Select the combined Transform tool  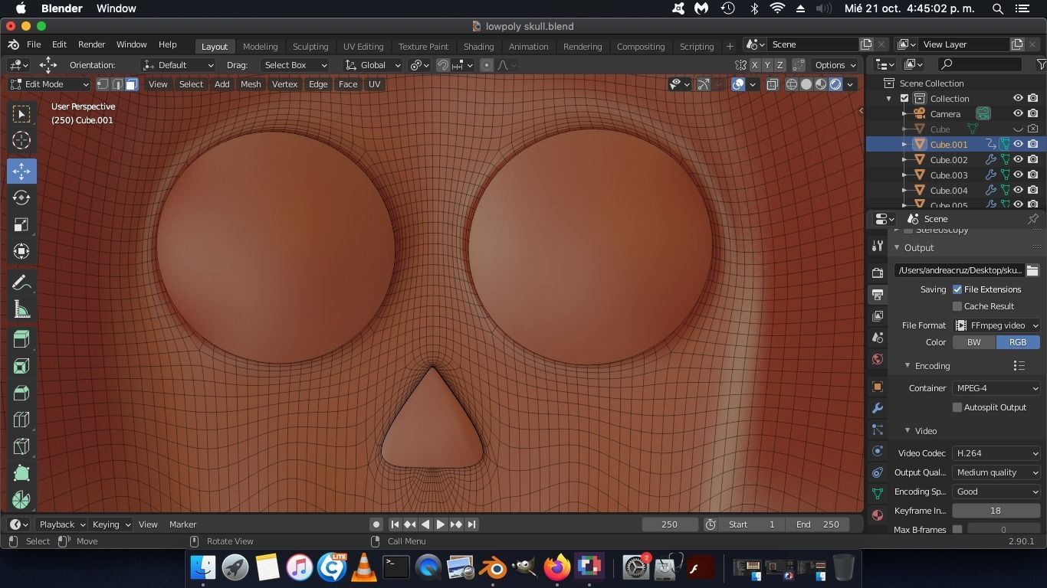click(x=21, y=251)
